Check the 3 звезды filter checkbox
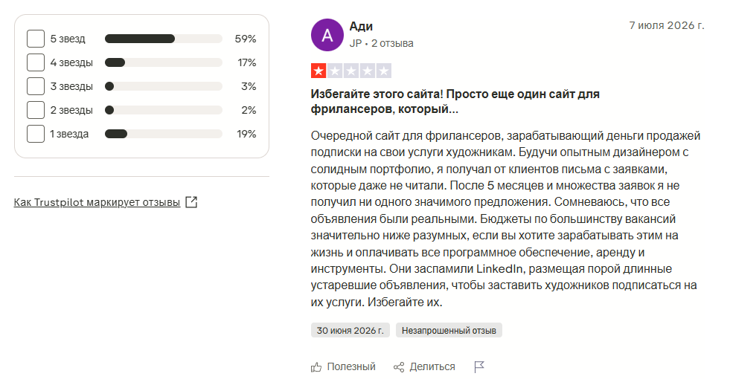This screenshot has height=385, width=730. (x=36, y=86)
